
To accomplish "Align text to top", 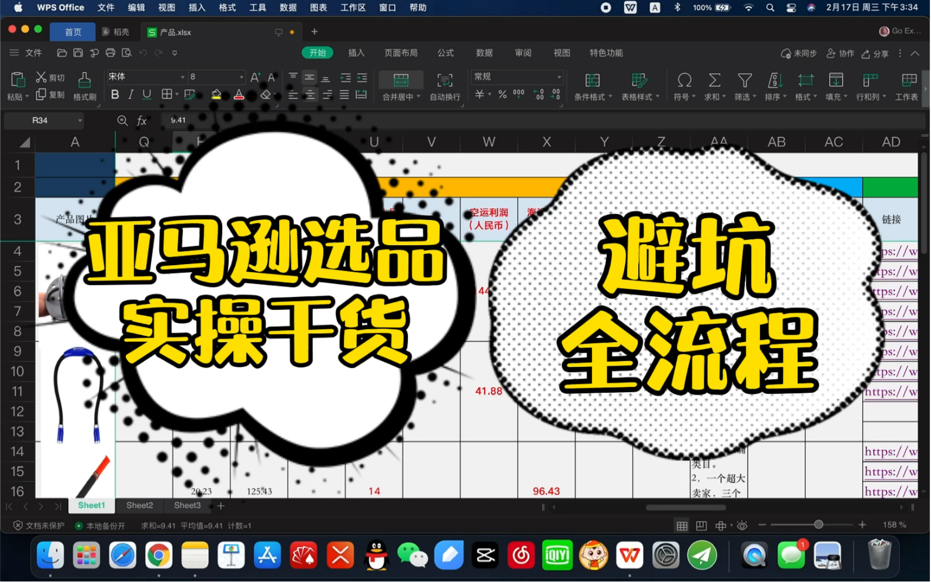I will coord(293,77).
